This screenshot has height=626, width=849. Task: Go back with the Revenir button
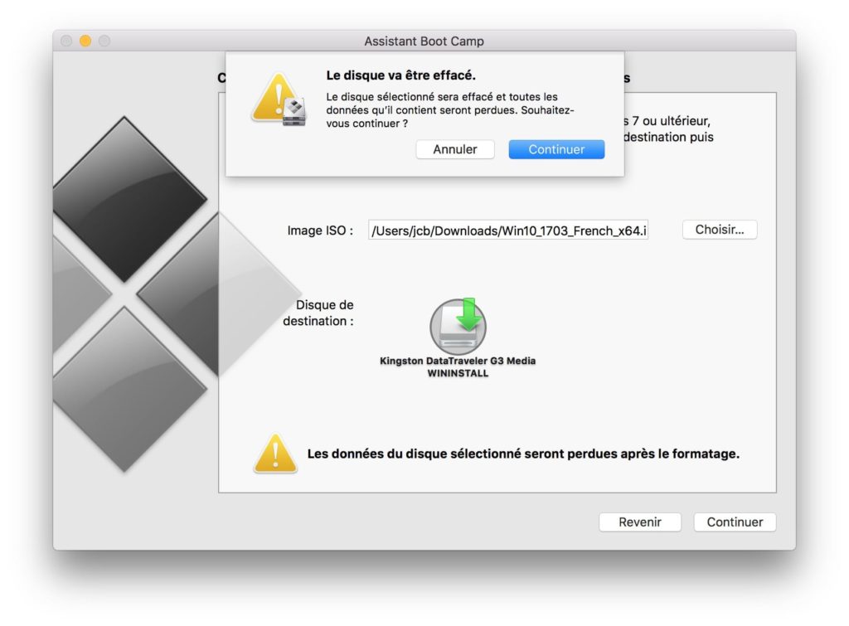pos(639,522)
